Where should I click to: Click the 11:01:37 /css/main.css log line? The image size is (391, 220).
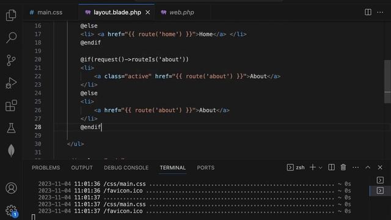[194, 204]
